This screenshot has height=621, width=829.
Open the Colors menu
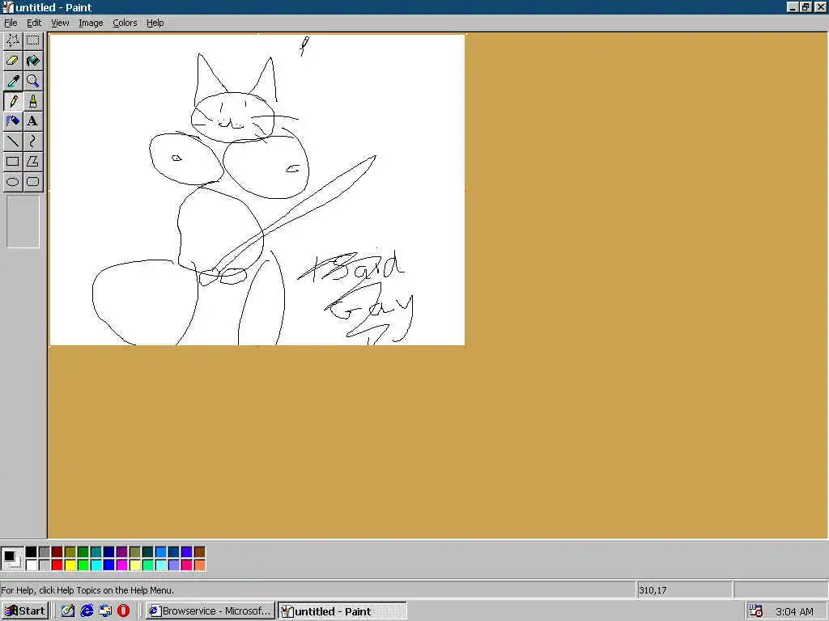pyautogui.click(x=125, y=23)
